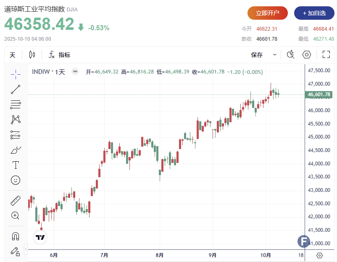Click the 立即开户 button

(x=268, y=13)
